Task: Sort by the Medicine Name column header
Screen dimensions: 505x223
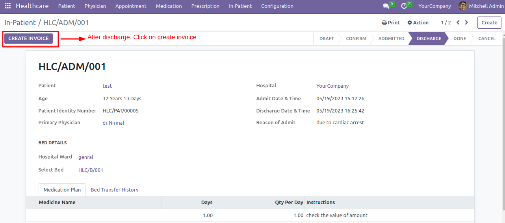Action: [94, 203]
